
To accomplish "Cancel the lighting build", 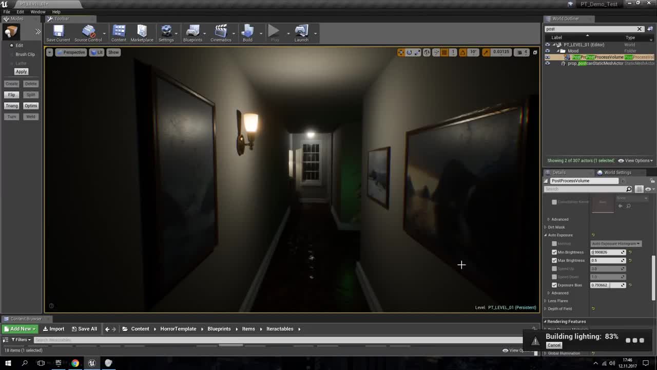I will 554,345.
